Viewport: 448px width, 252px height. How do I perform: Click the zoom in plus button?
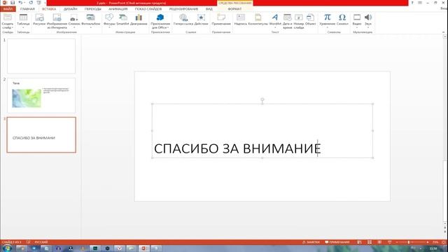[428, 242]
